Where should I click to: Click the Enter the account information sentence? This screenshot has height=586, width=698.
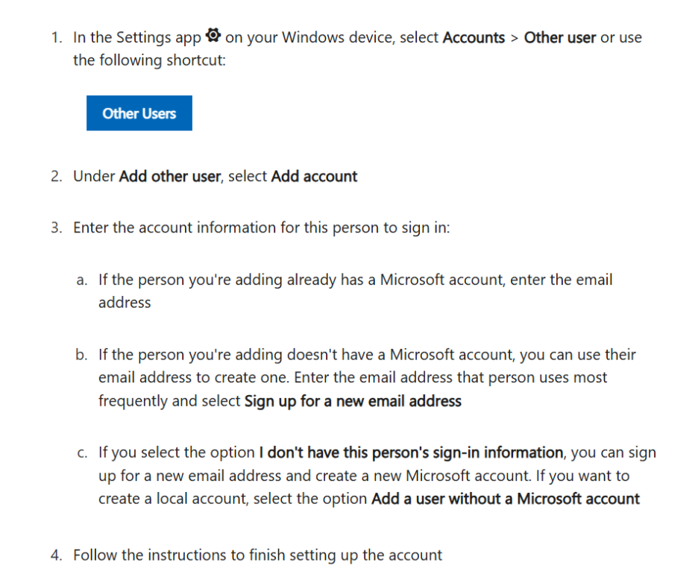(x=261, y=228)
